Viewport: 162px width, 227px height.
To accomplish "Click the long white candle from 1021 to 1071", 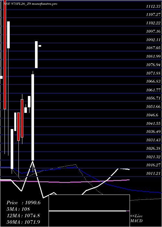I will tap(33, 117).
